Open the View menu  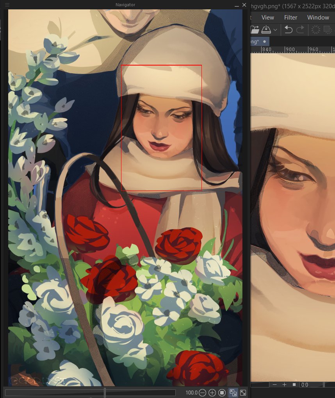(268, 18)
